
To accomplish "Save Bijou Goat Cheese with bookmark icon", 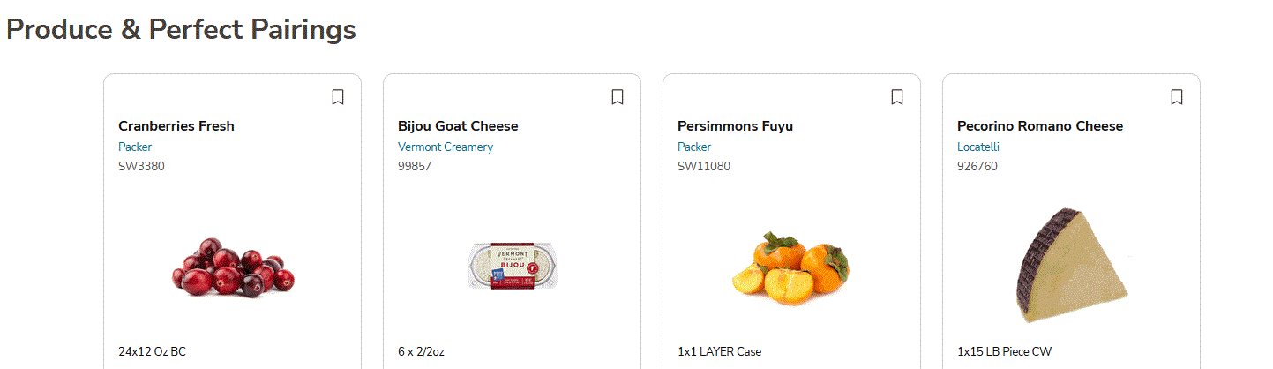I will point(618,97).
